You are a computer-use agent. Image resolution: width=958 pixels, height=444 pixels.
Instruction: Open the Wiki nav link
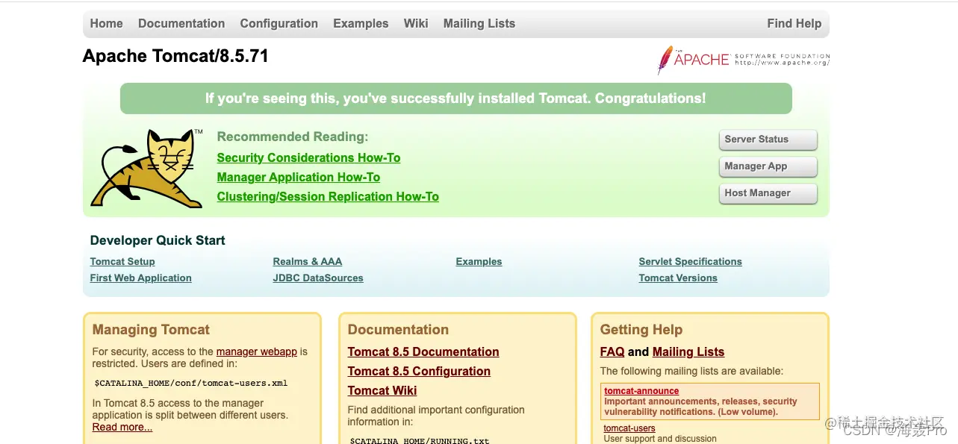416,24
